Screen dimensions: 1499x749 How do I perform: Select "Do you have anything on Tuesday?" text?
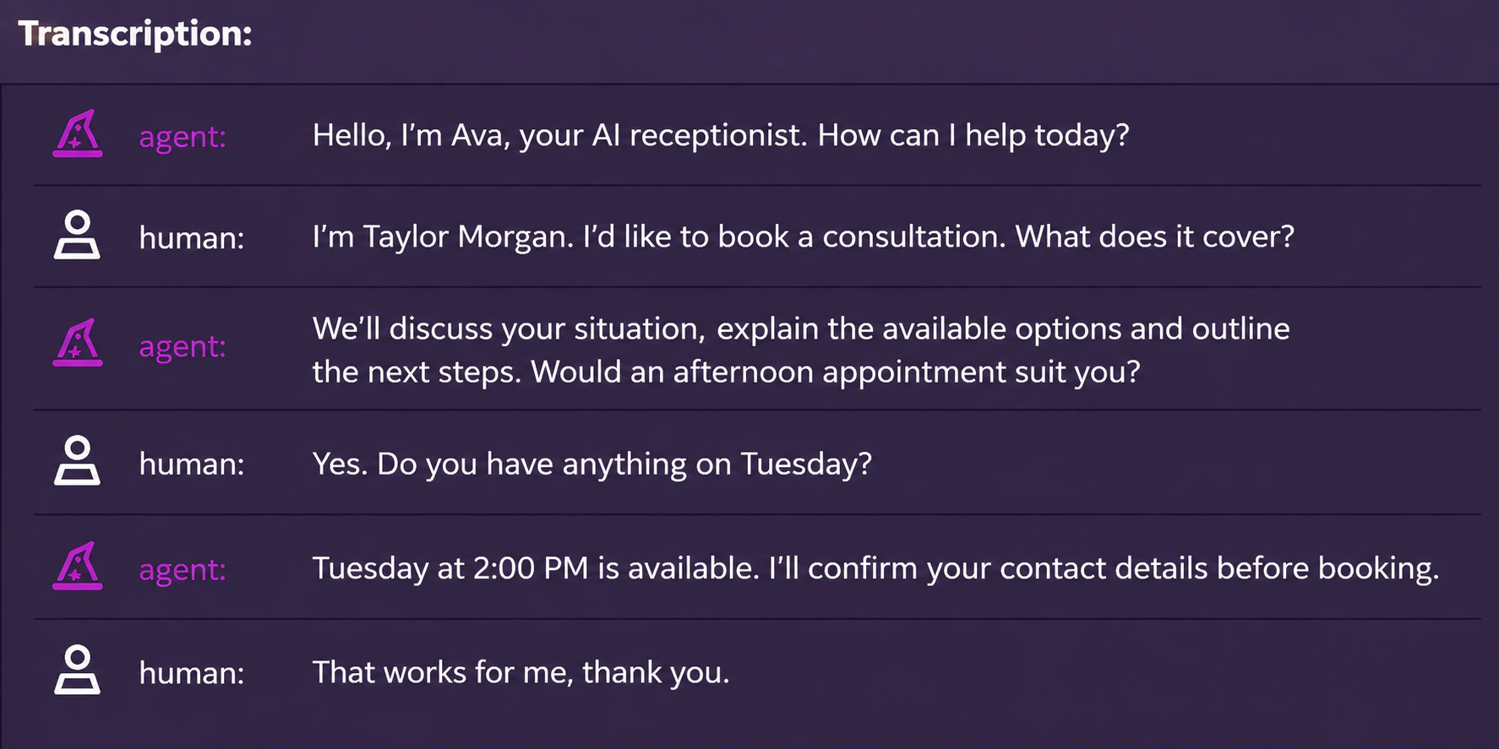click(x=624, y=464)
